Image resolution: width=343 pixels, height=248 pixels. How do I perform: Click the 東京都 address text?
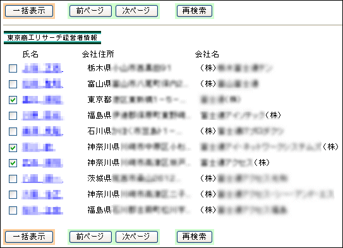[136, 100]
